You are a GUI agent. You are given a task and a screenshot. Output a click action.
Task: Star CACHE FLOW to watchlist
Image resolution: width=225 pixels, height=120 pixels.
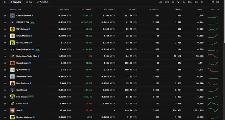coord(5,22)
